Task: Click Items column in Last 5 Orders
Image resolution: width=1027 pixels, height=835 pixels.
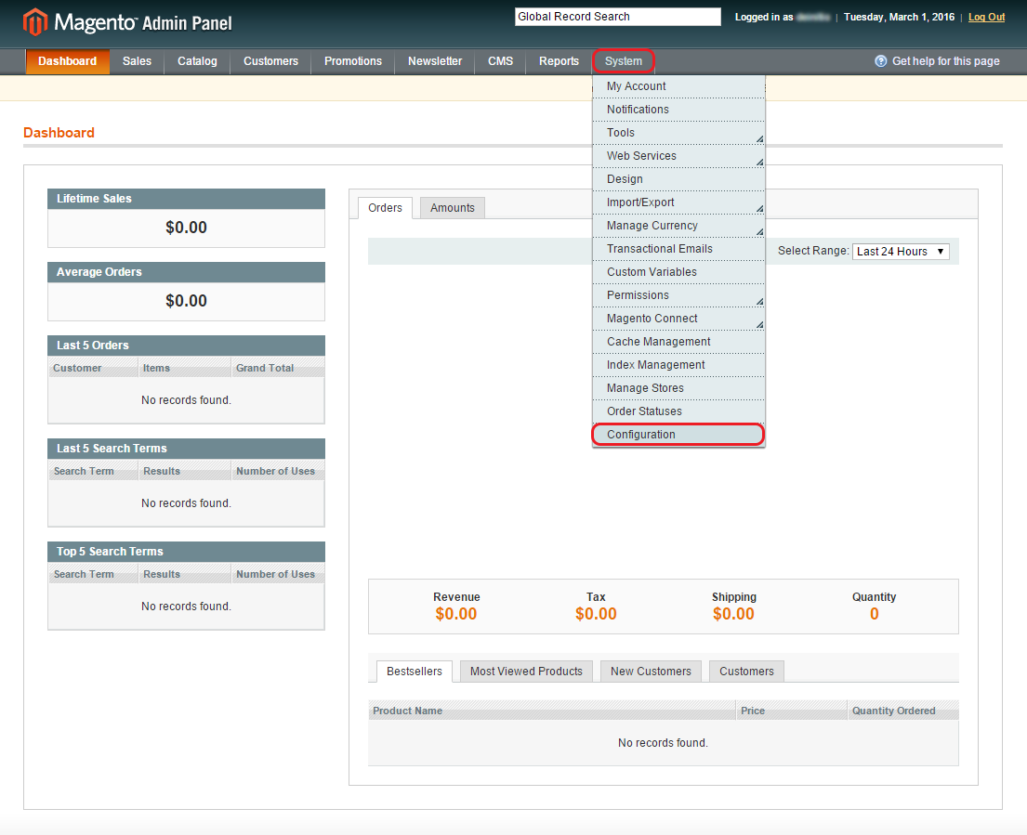Action: (185, 368)
